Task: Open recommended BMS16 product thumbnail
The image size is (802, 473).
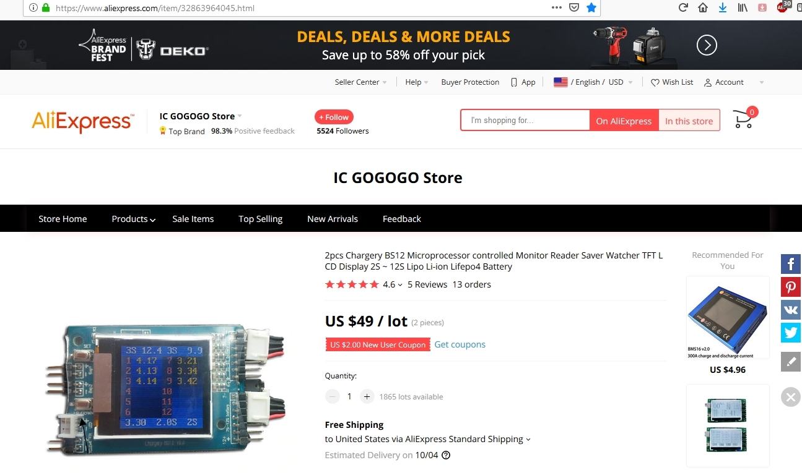Action: pos(728,318)
